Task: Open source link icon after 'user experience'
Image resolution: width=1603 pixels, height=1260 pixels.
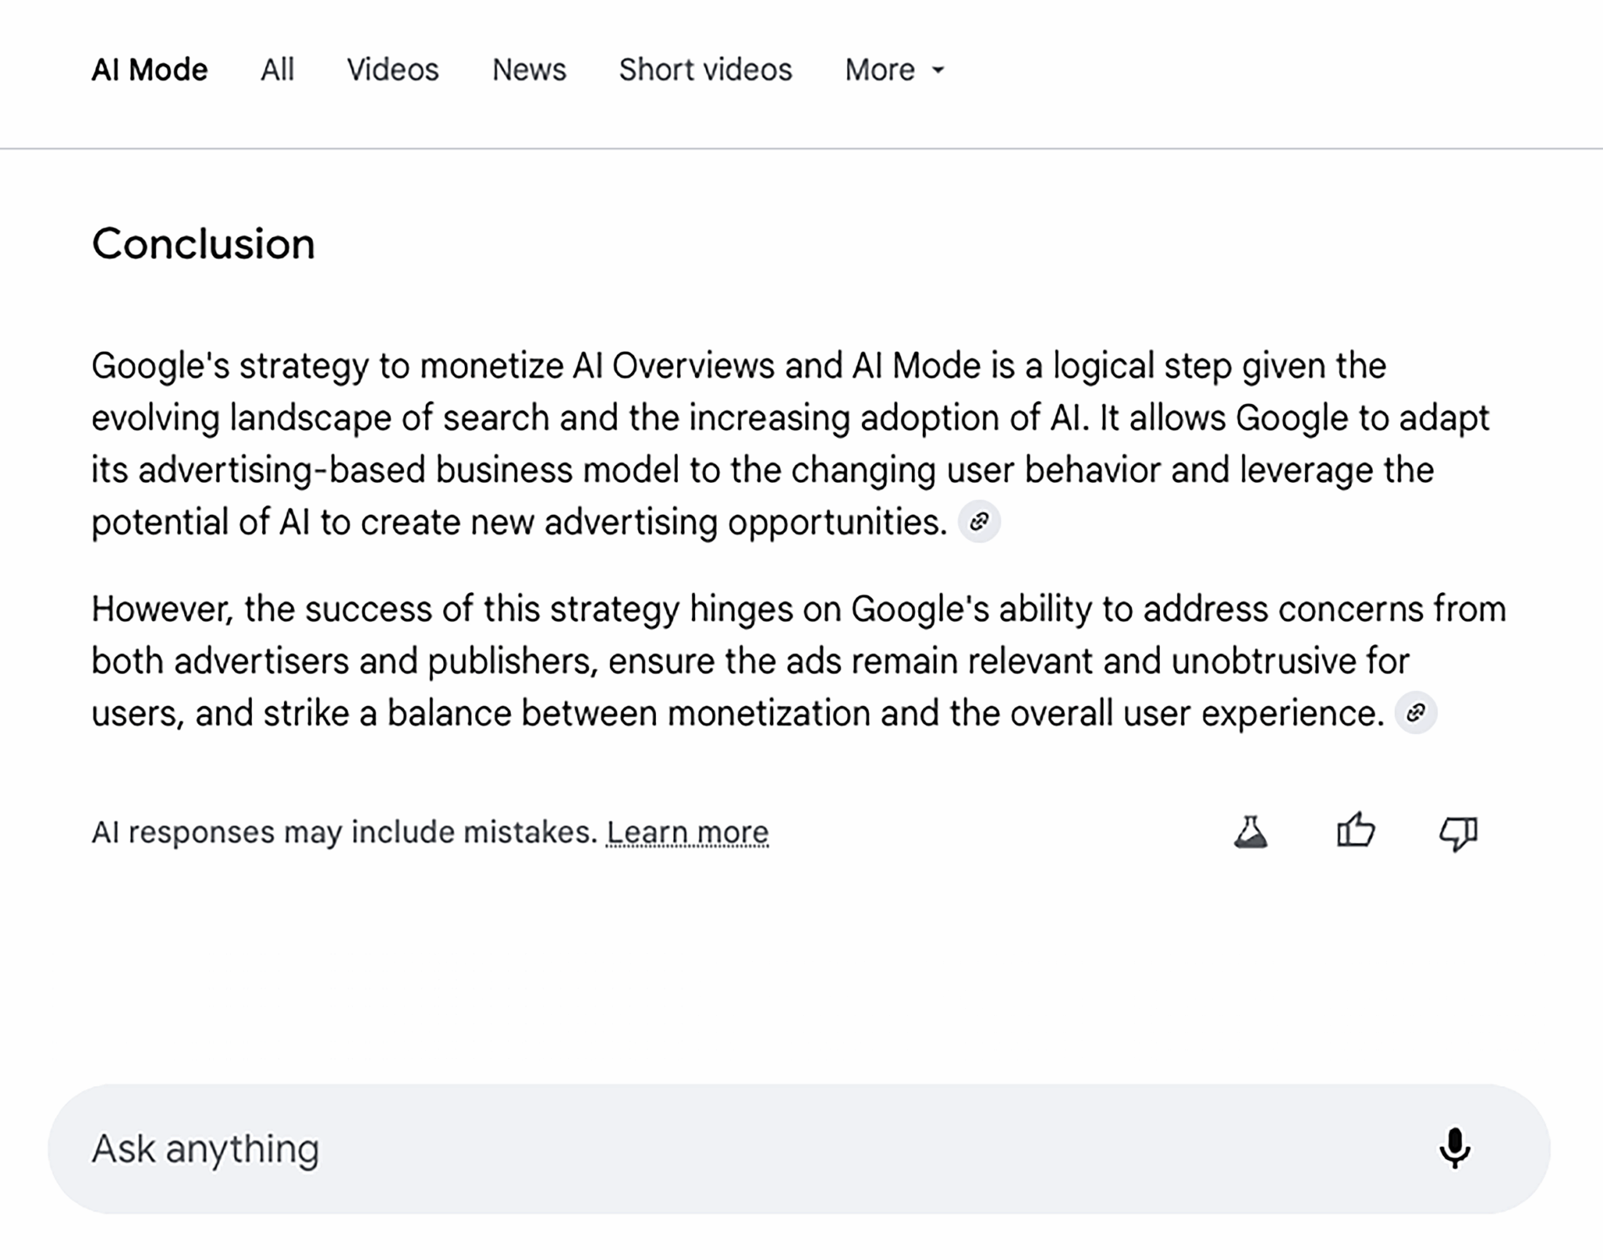Action: [1415, 712]
